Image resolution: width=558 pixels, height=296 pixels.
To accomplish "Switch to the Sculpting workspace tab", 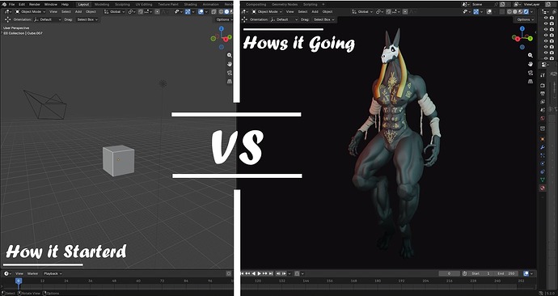I will click(122, 4).
